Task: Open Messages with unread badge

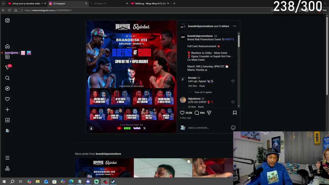Action: point(7,67)
